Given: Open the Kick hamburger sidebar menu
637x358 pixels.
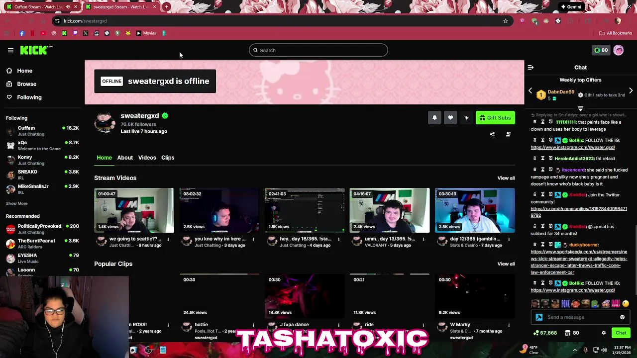Looking at the screenshot, I should pyautogui.click(x=10, y=50).
